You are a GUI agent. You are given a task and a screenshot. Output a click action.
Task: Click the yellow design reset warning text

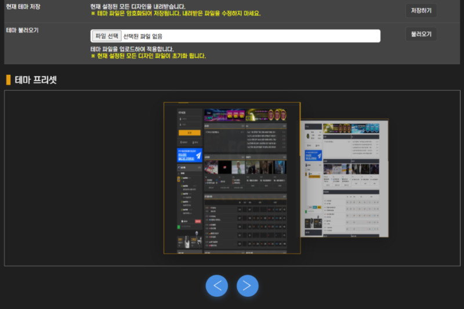point(148,56)
